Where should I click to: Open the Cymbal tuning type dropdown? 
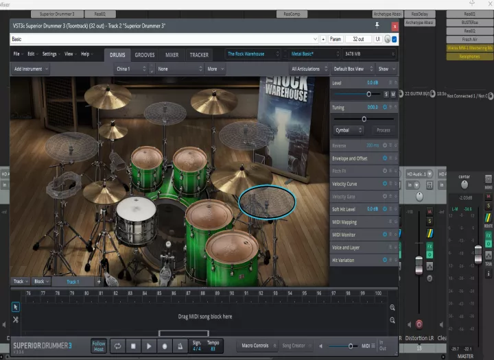click(x=349, y=130)
